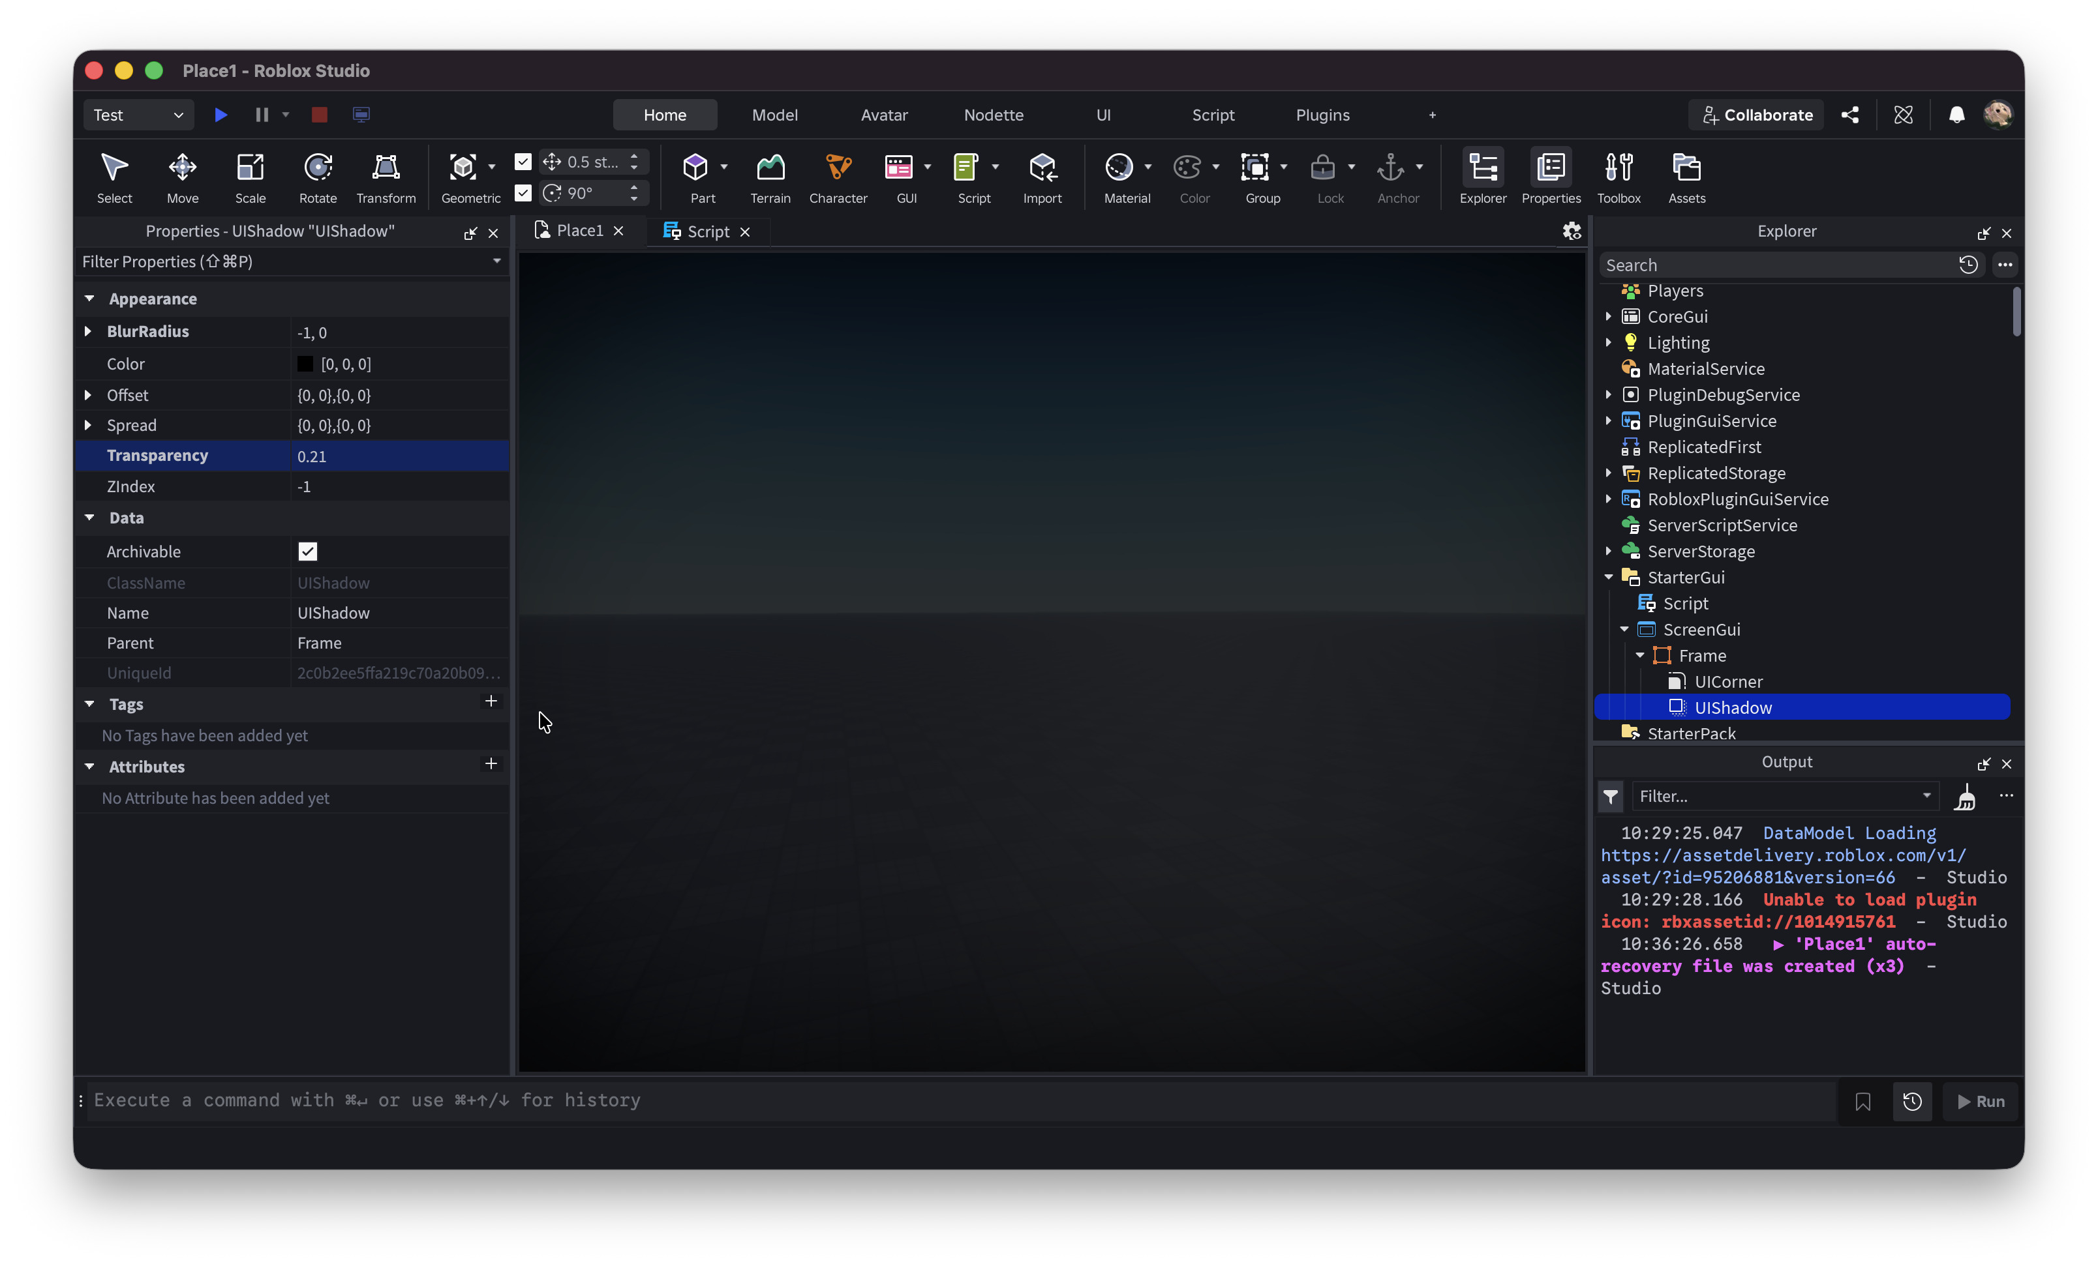Viewport: 2098px width, 1266px height.
Task: Add a new attribute with plus button
Action: click(x=491, y=764)
